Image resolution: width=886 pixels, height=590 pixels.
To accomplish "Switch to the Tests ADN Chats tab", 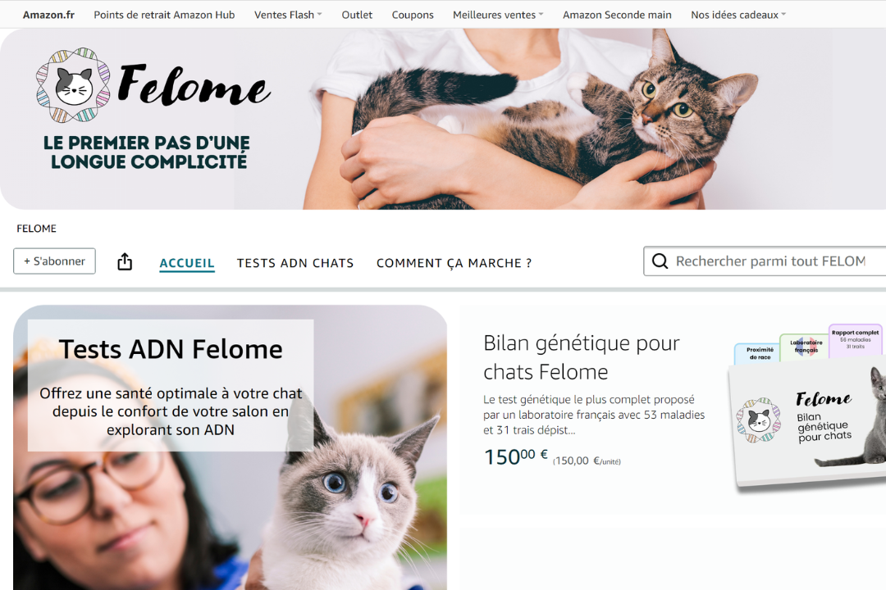I will 295,263.
